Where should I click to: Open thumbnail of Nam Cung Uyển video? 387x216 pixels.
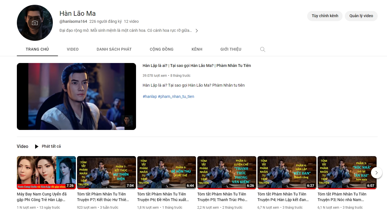coord(46,173)
